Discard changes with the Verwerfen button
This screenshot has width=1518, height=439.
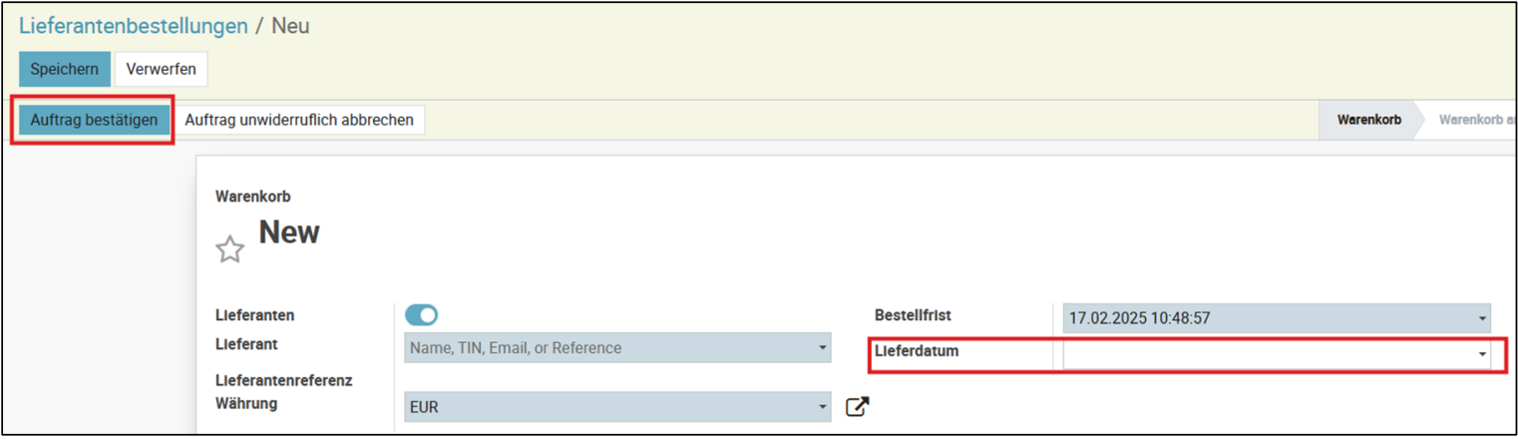point(161,69)
